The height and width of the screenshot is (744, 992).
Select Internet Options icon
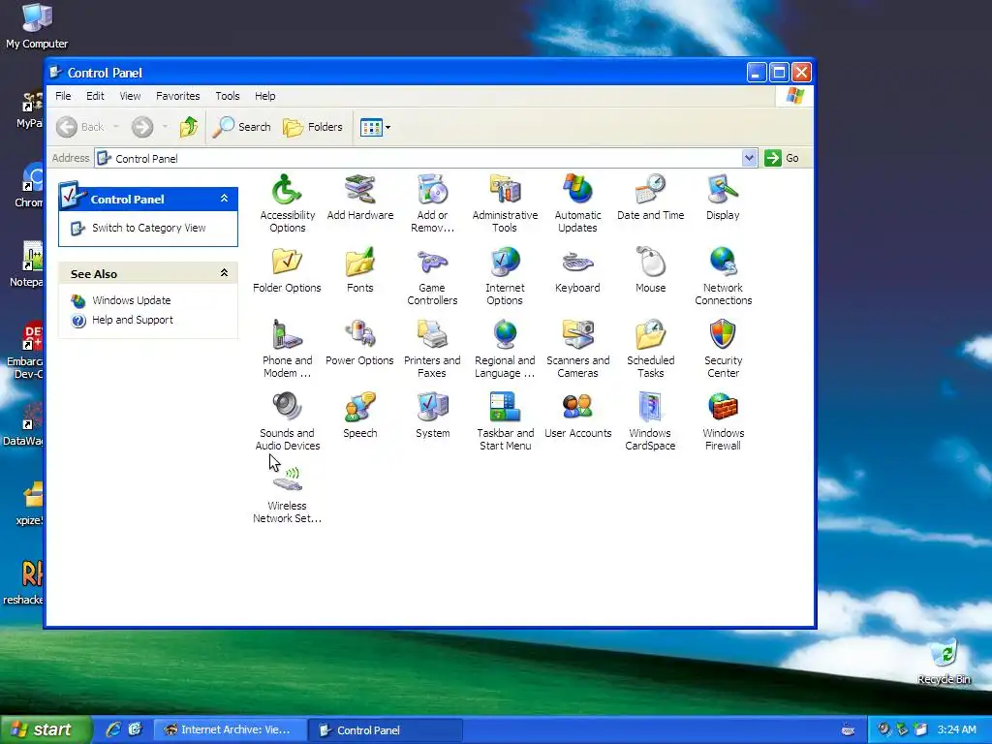coord(505,262)
